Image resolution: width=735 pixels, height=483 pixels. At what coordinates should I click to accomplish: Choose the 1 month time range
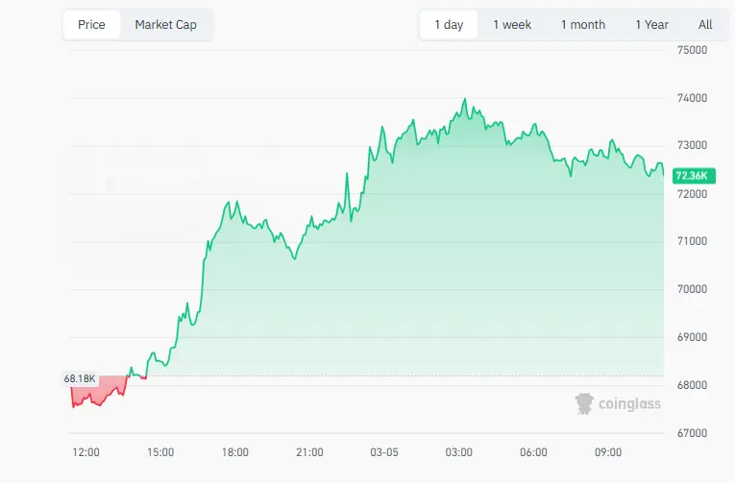tap(583, 25)
